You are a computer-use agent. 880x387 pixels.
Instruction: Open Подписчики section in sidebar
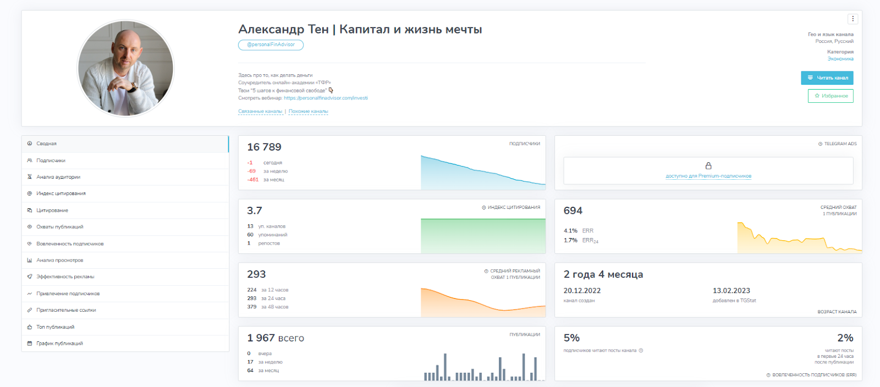(x=125, y=161)
